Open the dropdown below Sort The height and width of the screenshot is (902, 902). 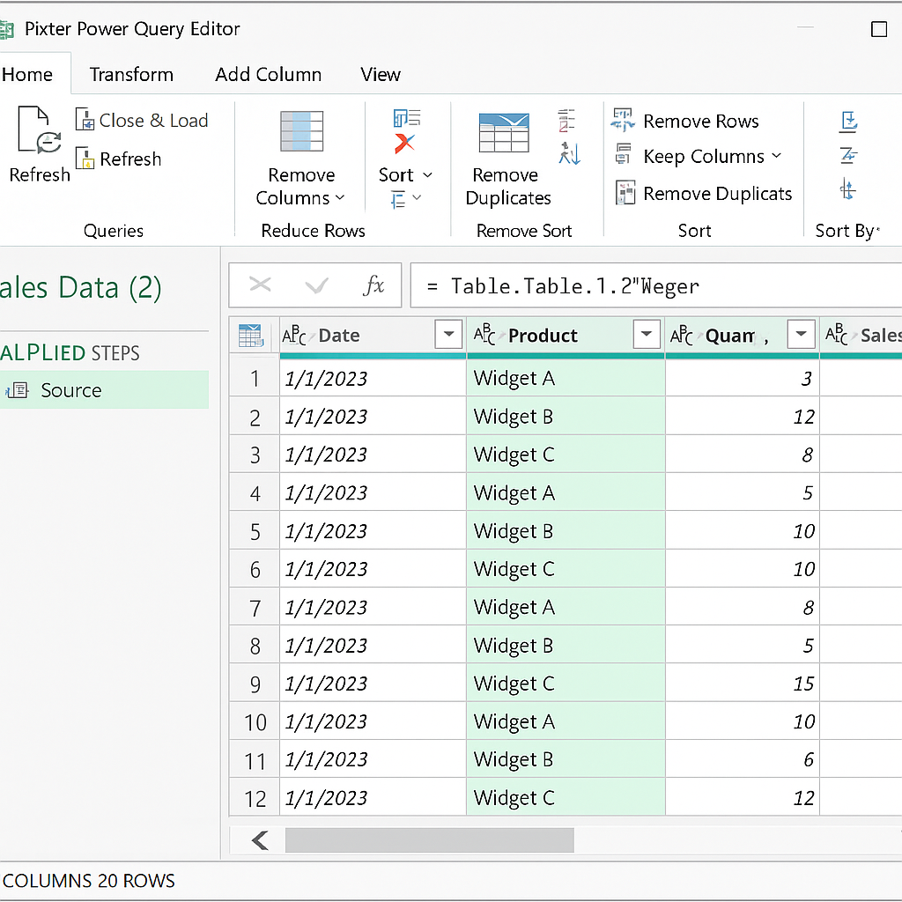pyautogui.click(x=406, y=200)
